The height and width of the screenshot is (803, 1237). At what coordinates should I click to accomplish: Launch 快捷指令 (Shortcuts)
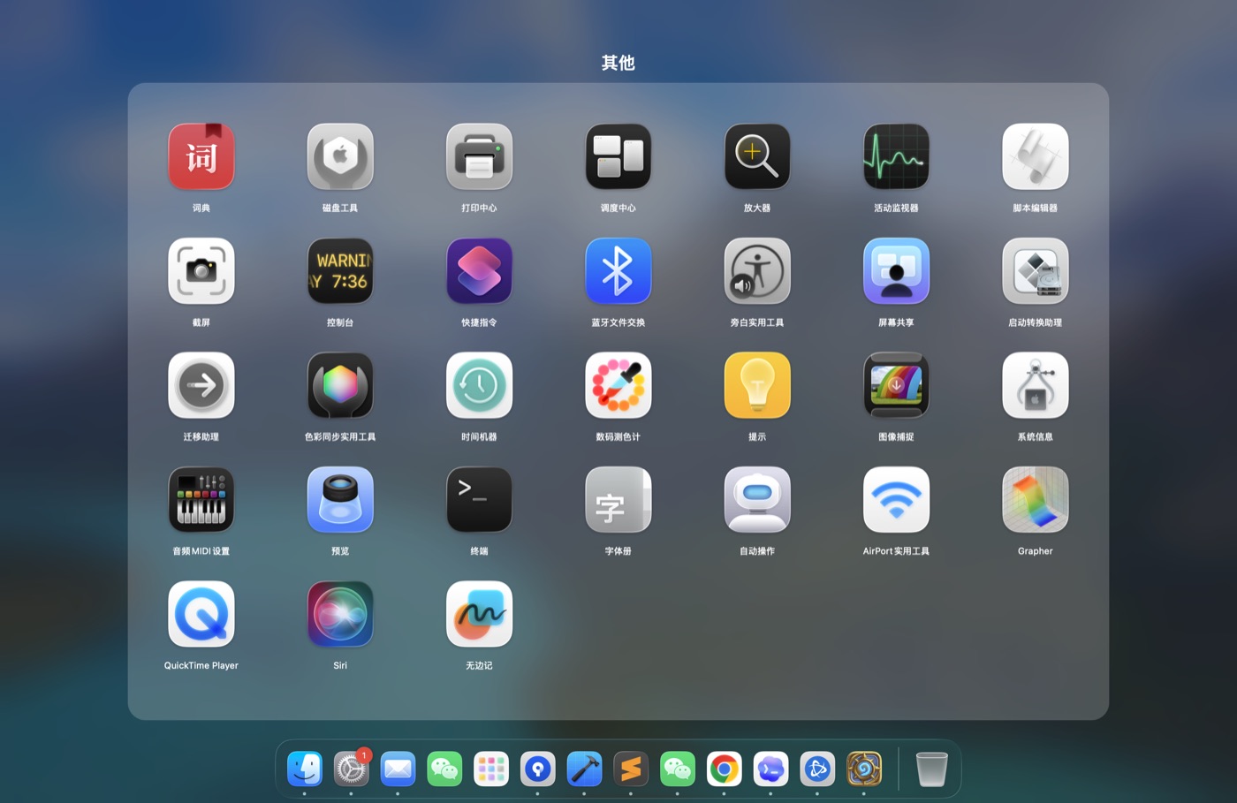[x=479, y=271]
